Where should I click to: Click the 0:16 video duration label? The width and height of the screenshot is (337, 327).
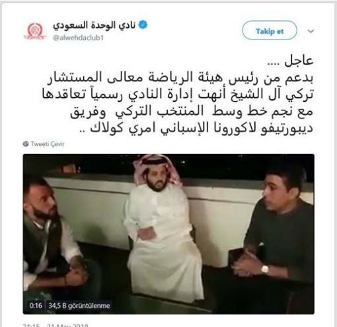(x=36, y=306)
